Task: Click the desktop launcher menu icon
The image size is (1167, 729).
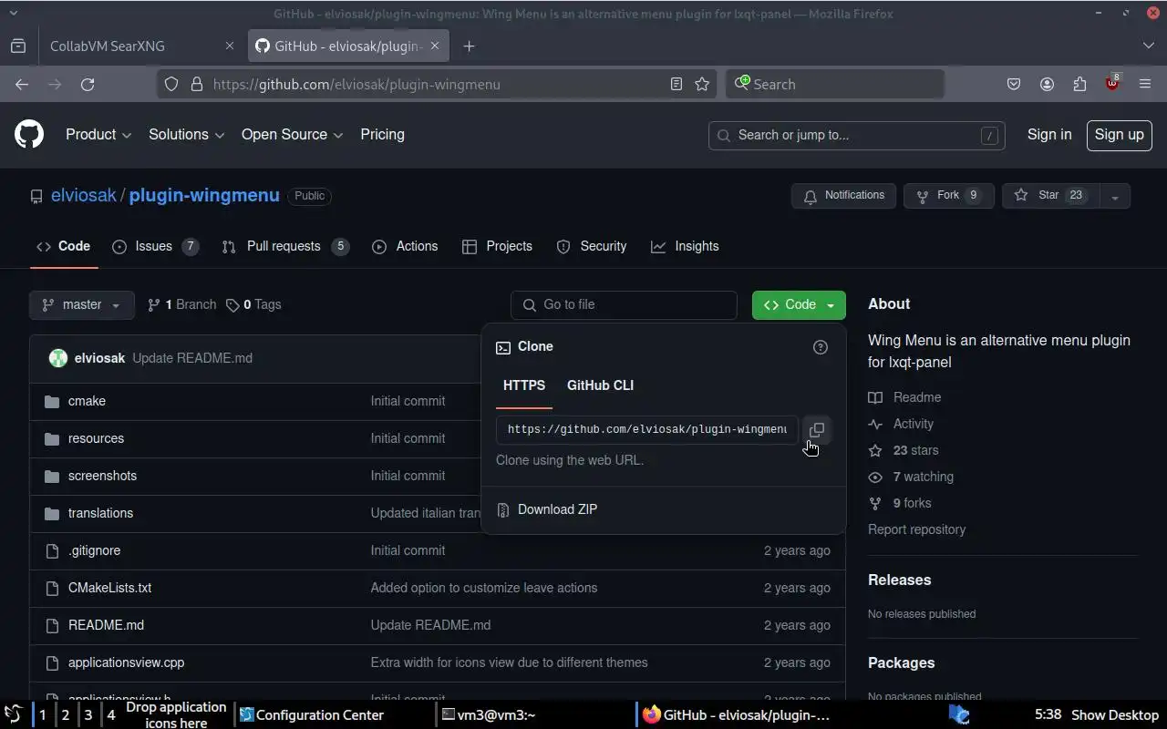Action: (x=13, y=714)
